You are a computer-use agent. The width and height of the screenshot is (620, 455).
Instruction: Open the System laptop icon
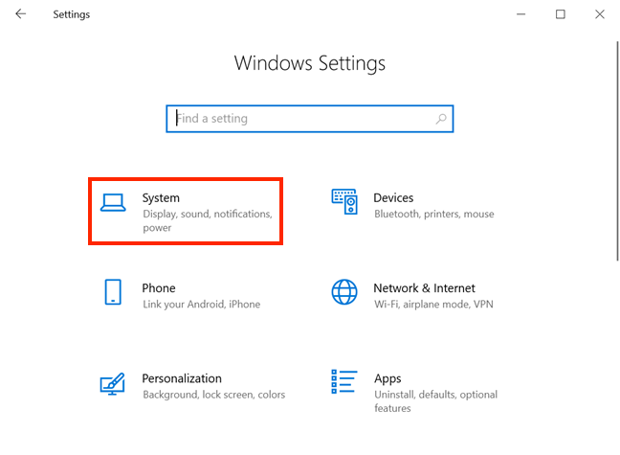click(113, 203)
